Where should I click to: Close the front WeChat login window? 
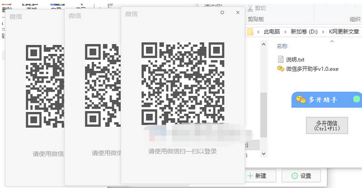tap(238, 12)
